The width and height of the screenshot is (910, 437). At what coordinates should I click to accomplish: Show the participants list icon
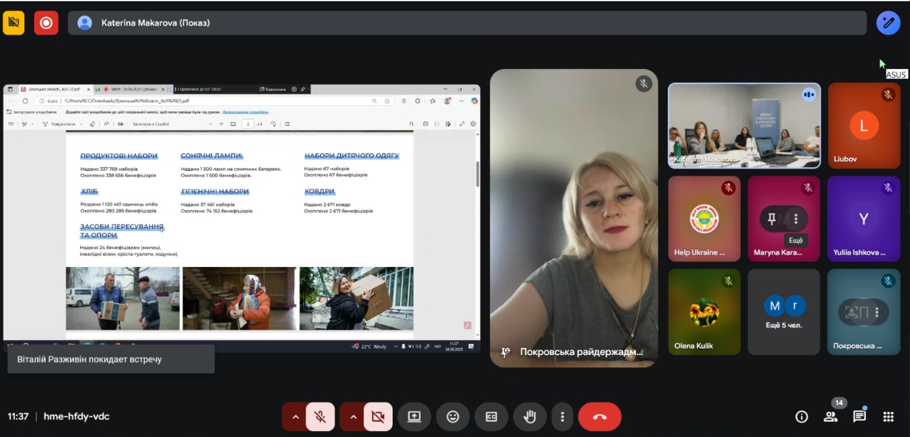831,417
